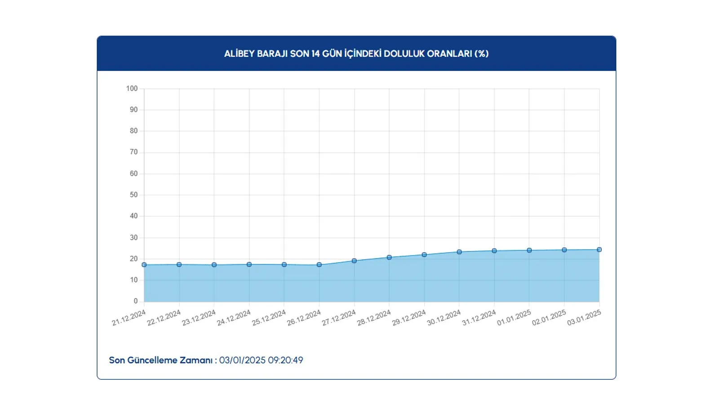The width and height of the screenshot is (719, 404).
Task: Click the x-axis label 21.12.2024
Action: pos(129,318)
